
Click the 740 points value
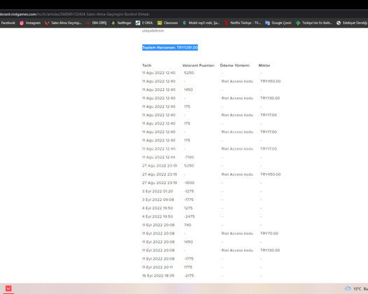[x=188, y=225]
